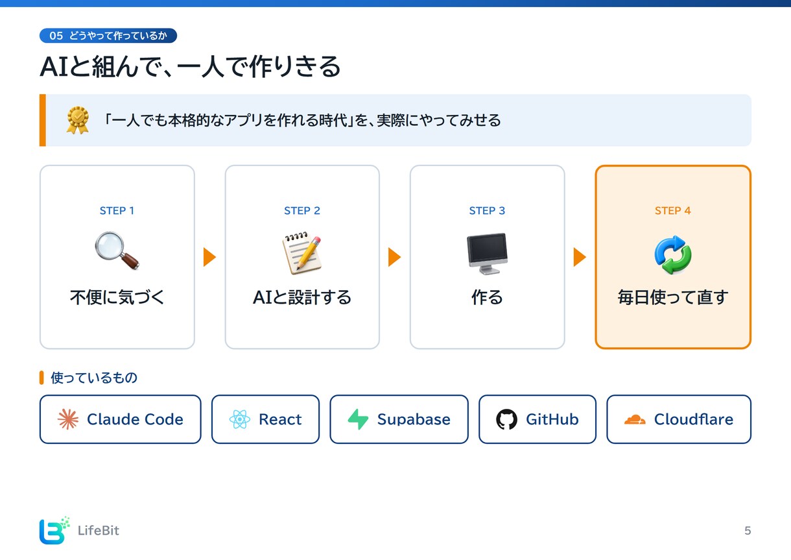Click the orange arrow after STEP 1

[x=209, y=257]
